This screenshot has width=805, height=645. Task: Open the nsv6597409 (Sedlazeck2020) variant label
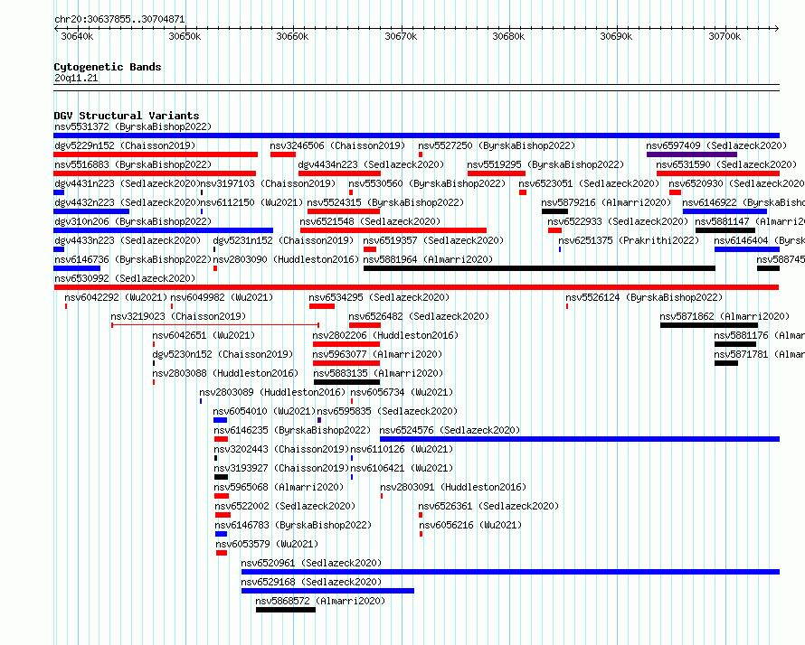coord(716,145)
